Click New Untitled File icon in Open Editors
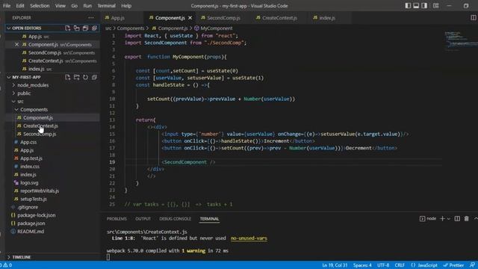This screenshot has height=269, width=478. click(x=67, y=28)
